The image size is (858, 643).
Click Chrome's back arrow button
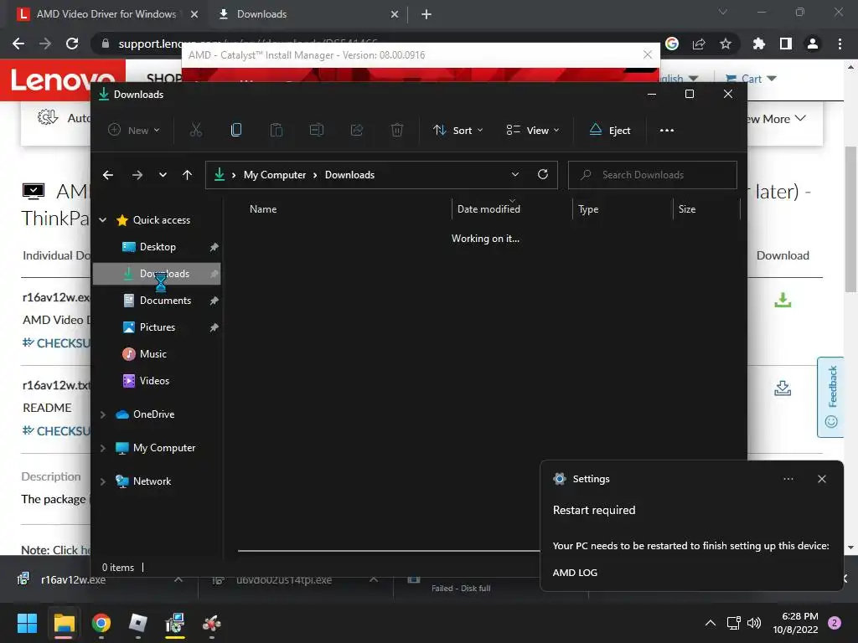tap(18, 44)
